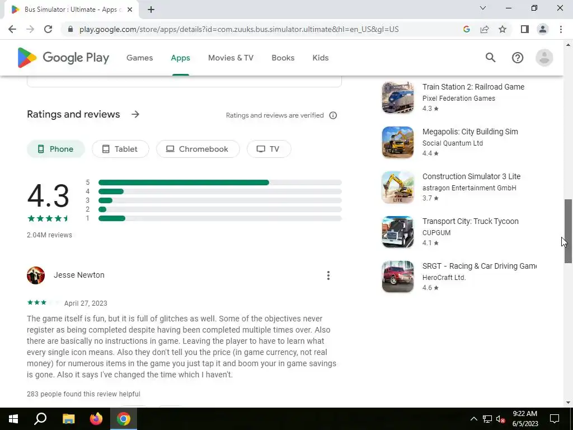
Task: Filter reviews by TV
Action: pyautogui.click(x=269, y=149)
